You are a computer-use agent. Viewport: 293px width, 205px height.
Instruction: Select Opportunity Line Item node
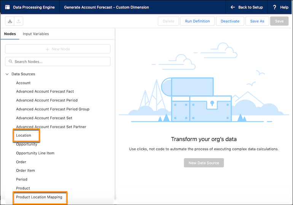pyautogui.click(x=35, y=153)
